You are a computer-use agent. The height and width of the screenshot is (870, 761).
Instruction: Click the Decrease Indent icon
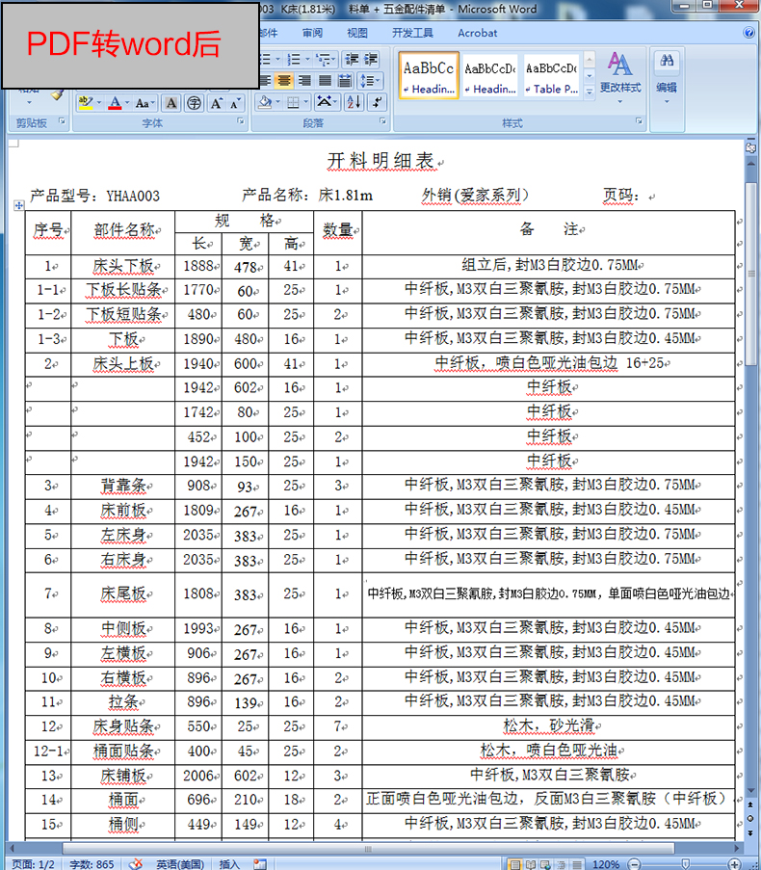click(351, 59)
